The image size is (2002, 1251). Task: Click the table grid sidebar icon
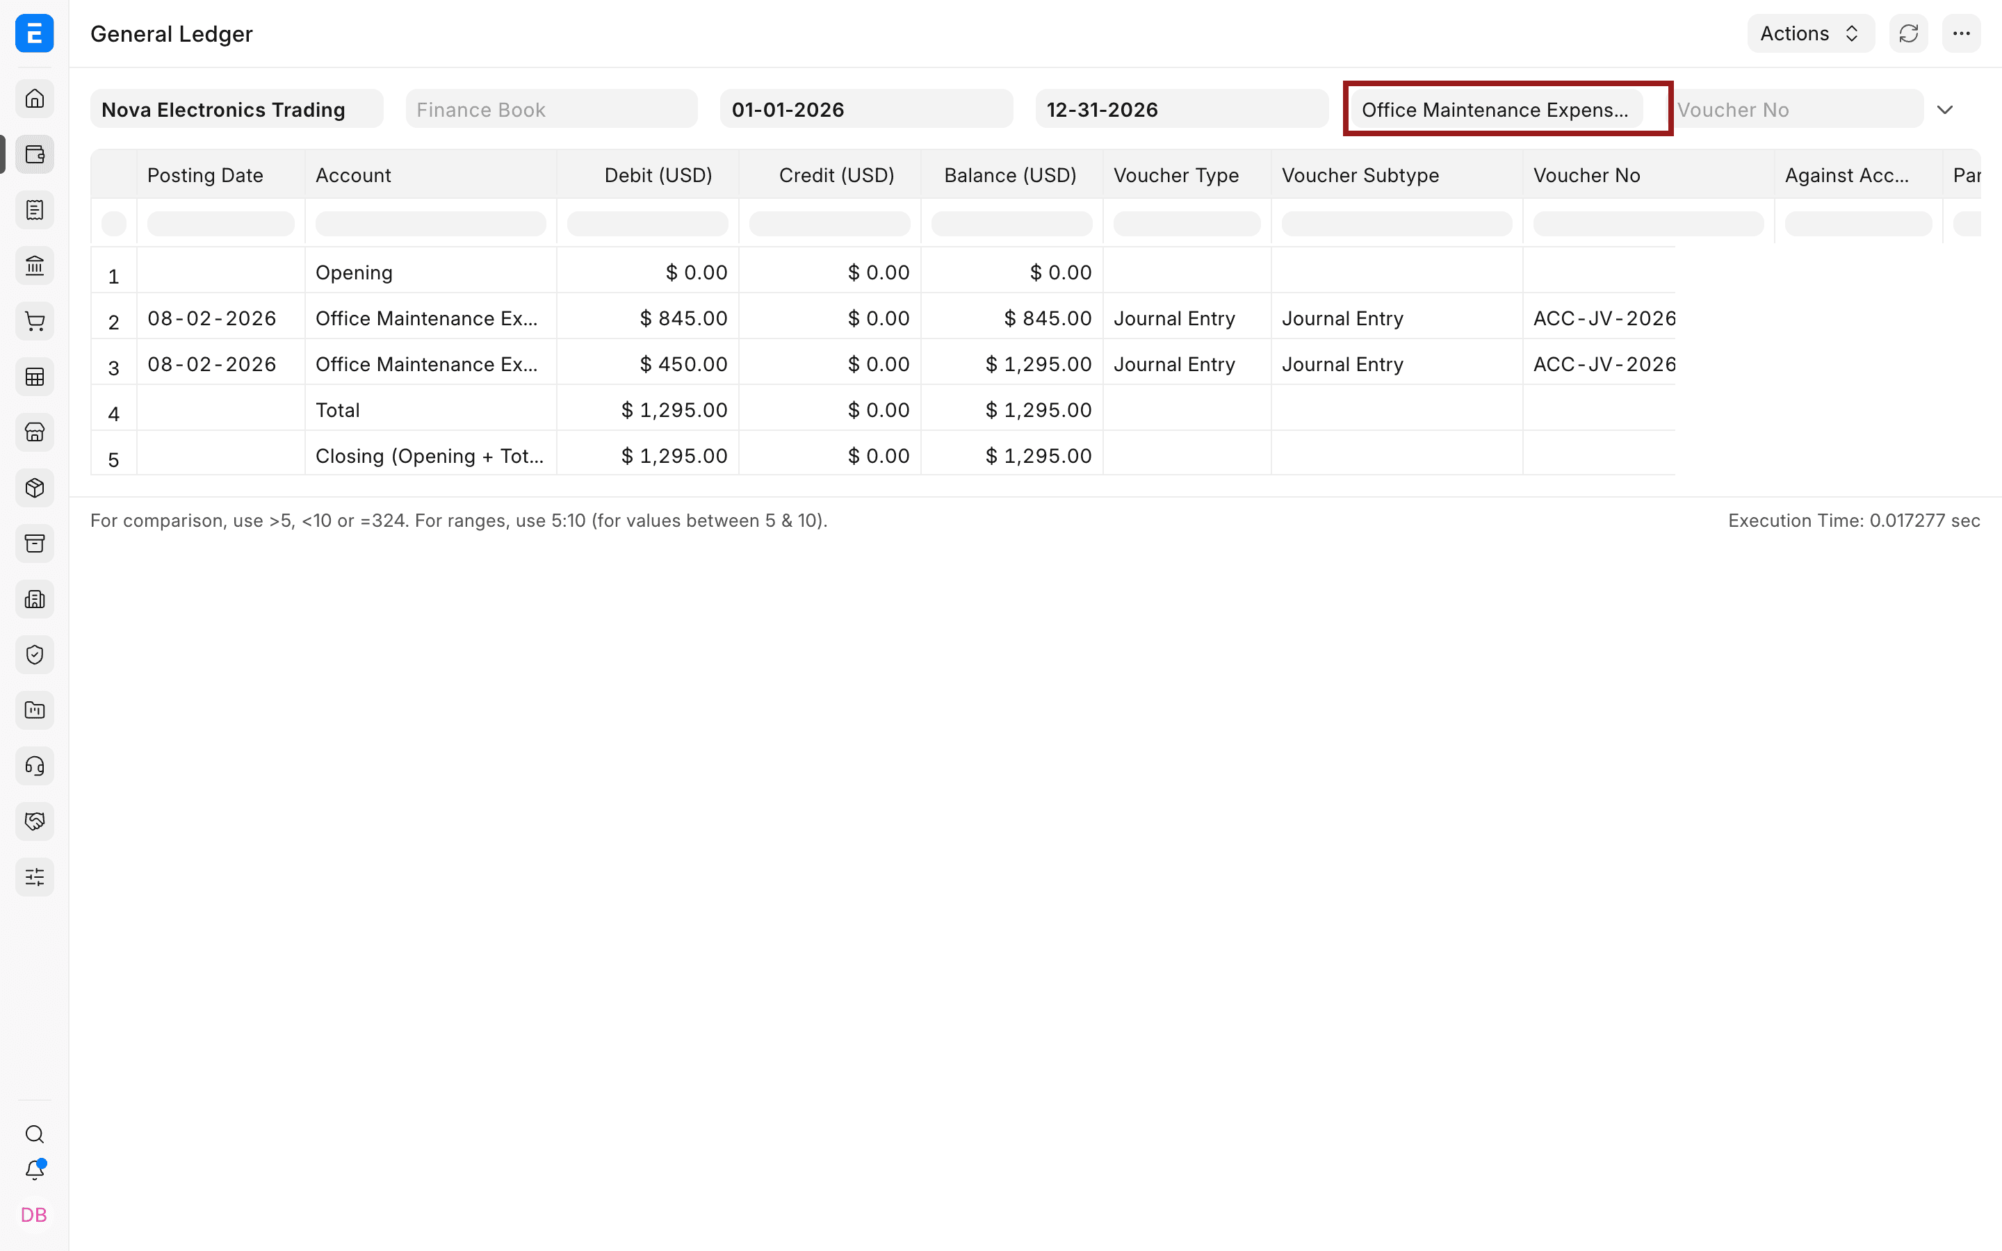click(35, 377)
